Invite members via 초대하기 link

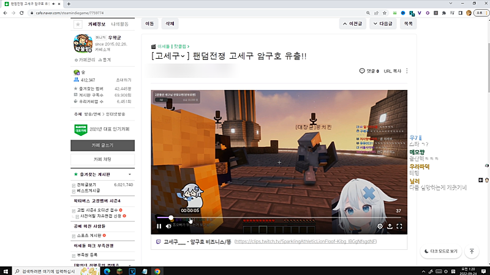pyautogui.click(x=124, y=80)
